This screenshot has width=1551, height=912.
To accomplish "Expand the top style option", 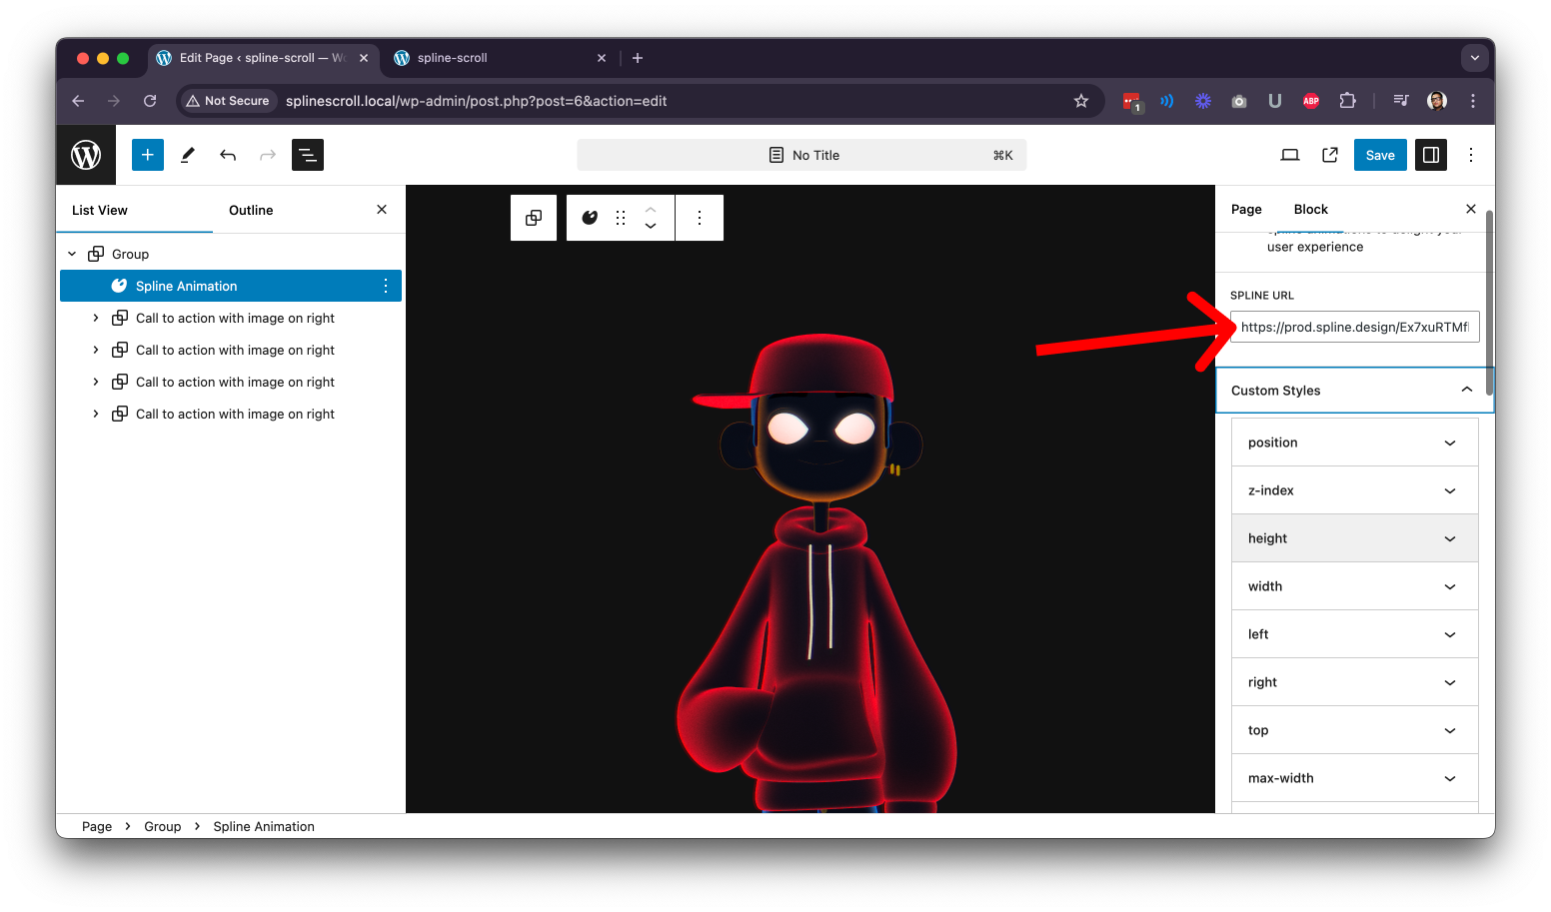I will pos(1355,730).
